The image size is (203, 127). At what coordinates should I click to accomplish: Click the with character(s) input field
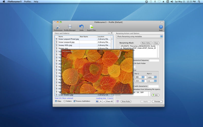coord(154,86)
